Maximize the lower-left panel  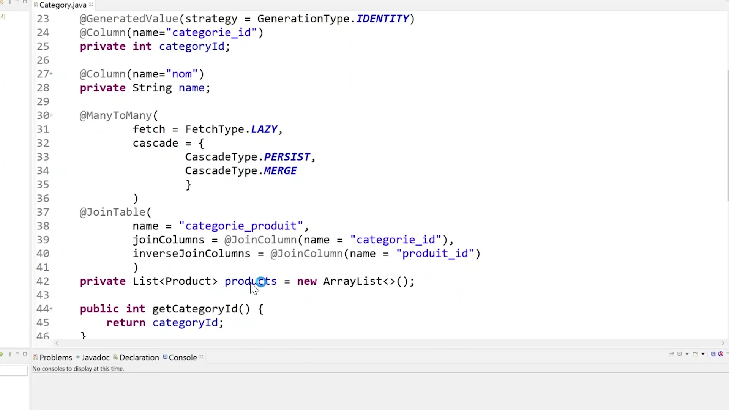[x=25, y=354]
